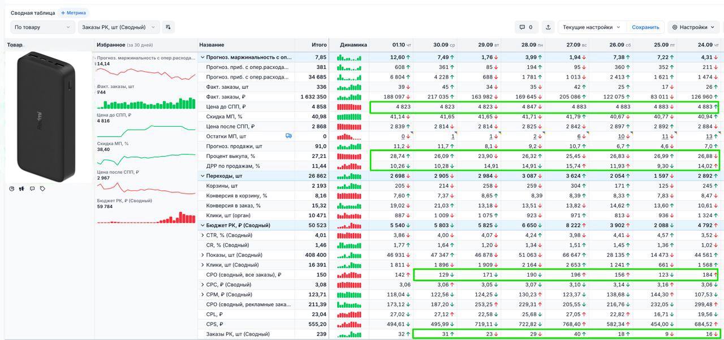Expand the CPC, ₽ (Сводный) row

point(203,285)
